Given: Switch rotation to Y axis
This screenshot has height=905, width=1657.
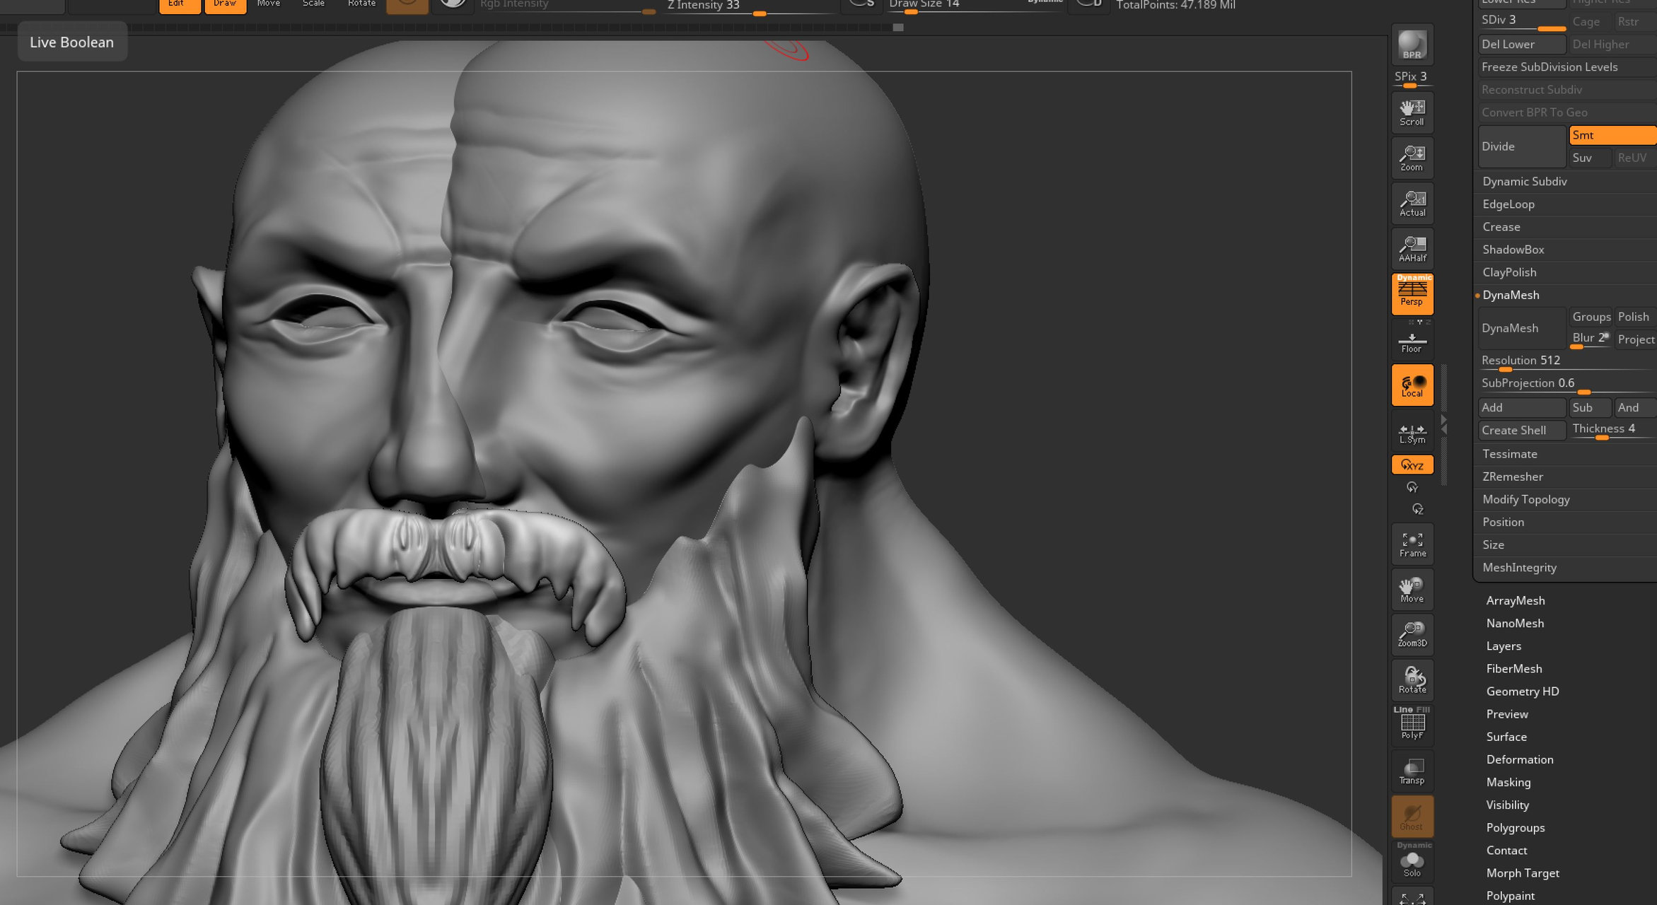Looking at the screenshot, I should click(1412, 487).
